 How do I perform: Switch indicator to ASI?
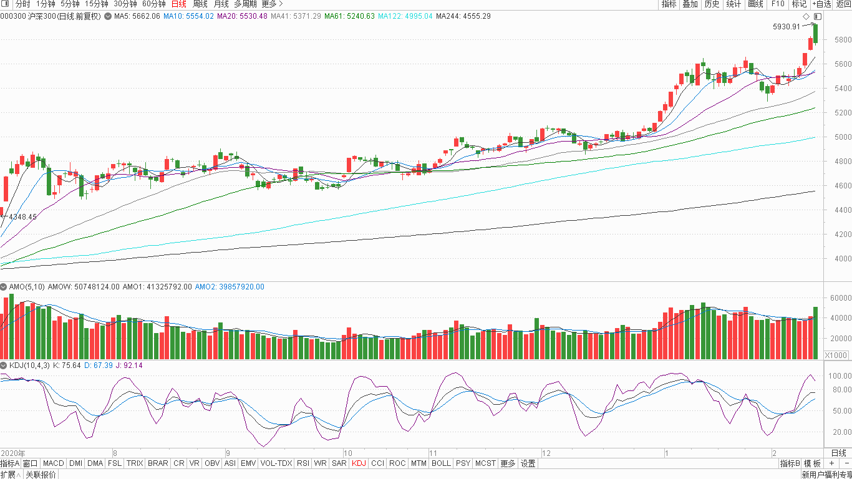(x=230, y=463)
